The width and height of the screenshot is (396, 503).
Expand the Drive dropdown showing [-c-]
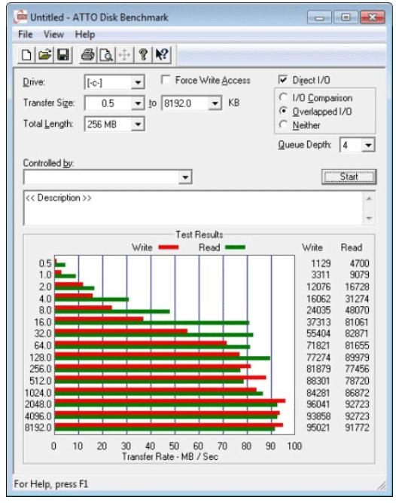pyautogui.click(x=138, y=82)
